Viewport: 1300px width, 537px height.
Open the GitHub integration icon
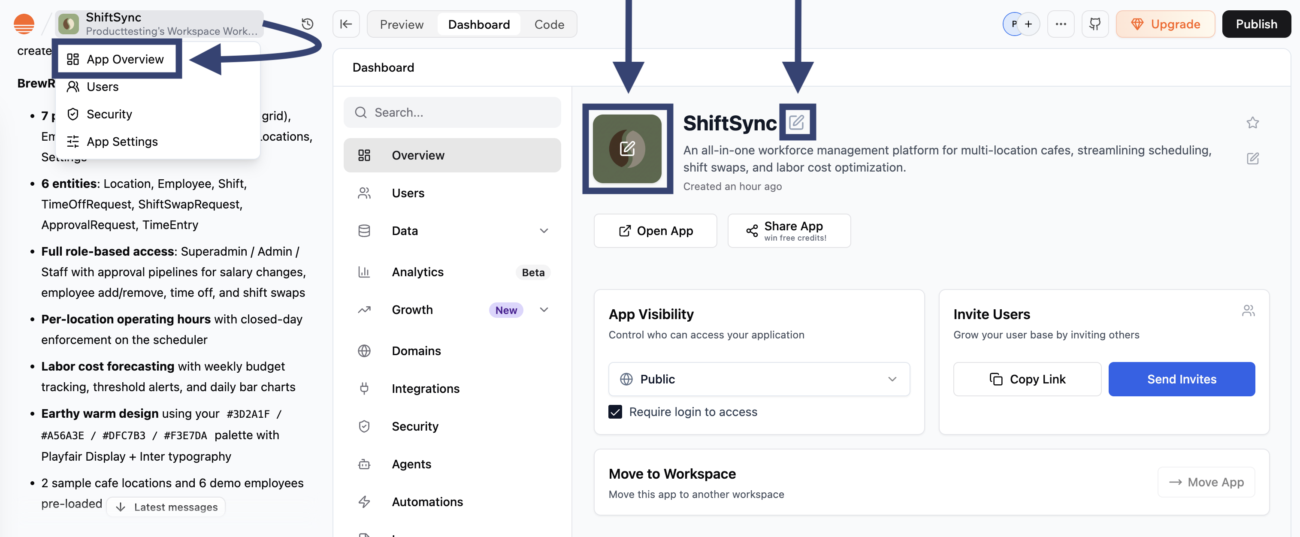[1094, 24]
